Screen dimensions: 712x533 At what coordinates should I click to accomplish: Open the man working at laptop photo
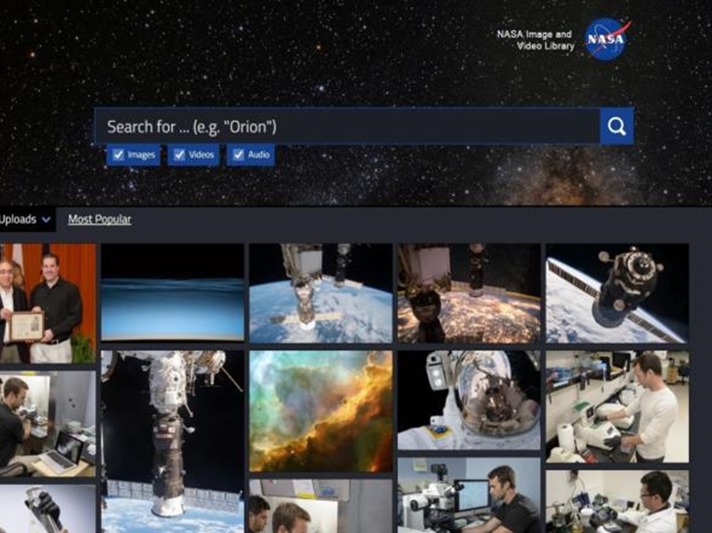pos(47,424)
